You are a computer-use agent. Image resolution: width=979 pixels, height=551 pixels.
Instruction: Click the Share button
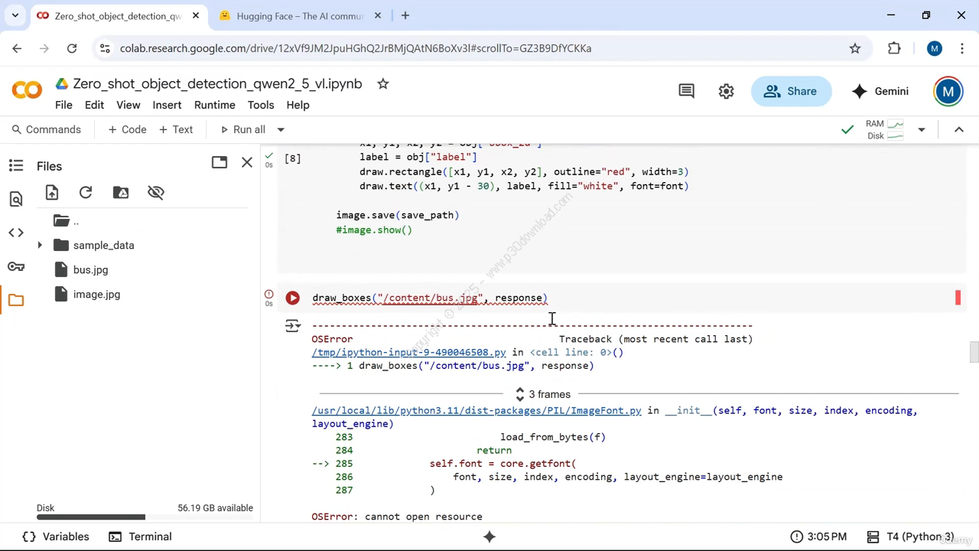tap(791, 91)
